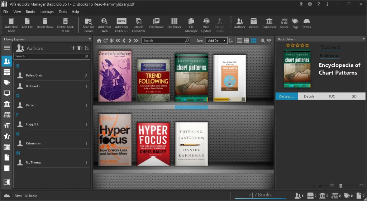The height and width of the screenshot is (201, 367).
Task: Click the File Parser barcode icon
Action: coord(174,21)
